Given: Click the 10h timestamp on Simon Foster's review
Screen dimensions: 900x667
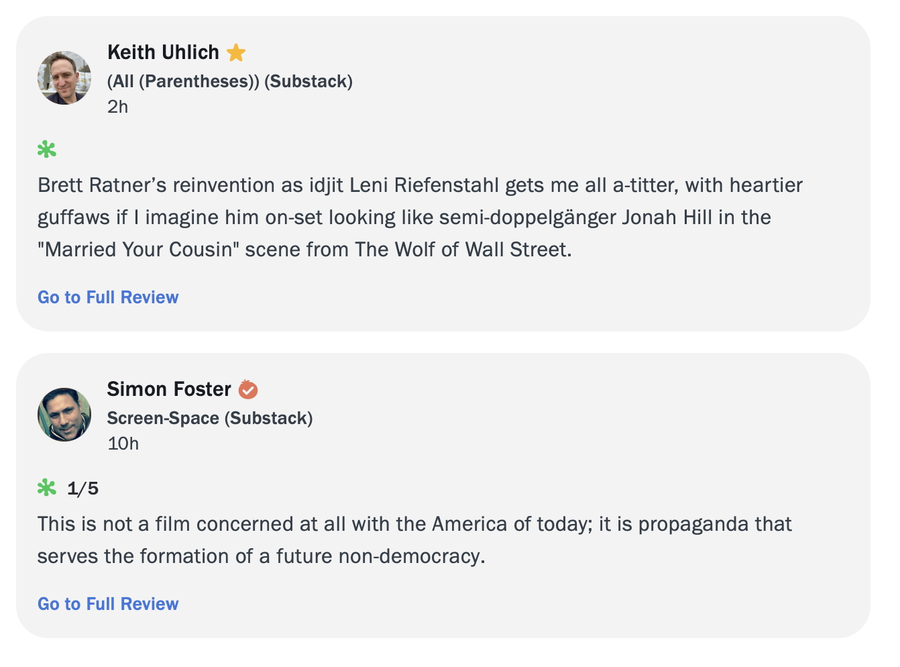Looking at the screenshot, I should (123, 444).
